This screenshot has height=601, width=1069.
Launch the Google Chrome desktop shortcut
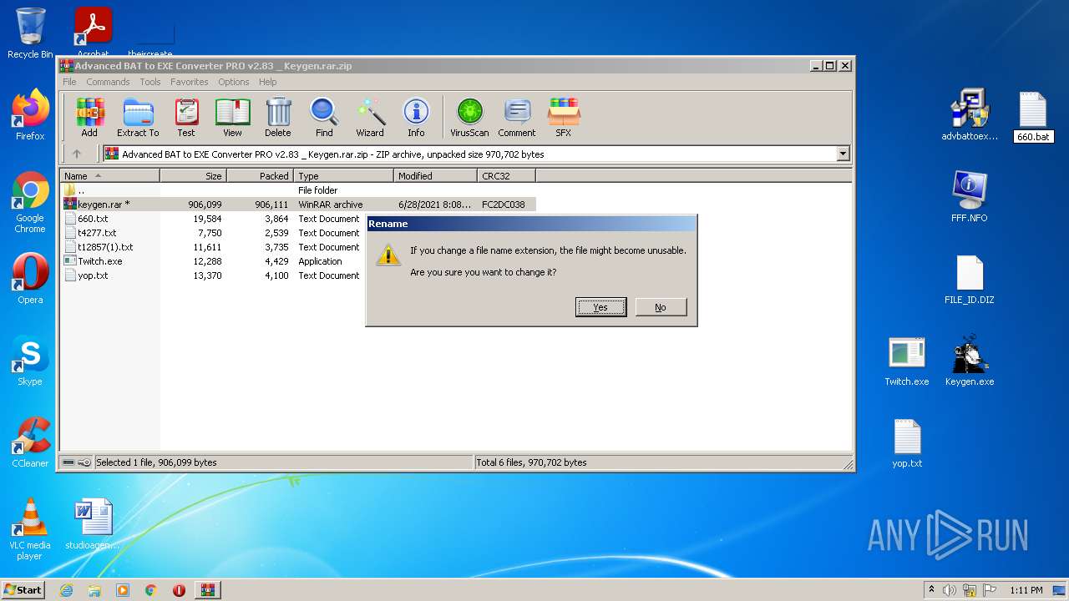tap(30, 202)
